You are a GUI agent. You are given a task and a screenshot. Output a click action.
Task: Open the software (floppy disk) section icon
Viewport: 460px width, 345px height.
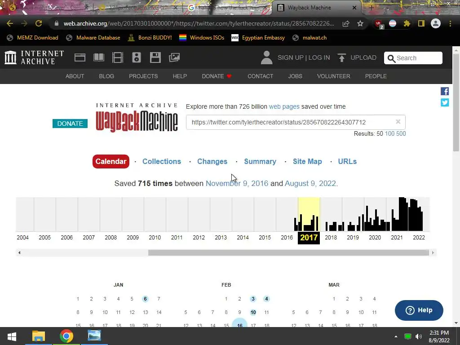click(155, 57)
